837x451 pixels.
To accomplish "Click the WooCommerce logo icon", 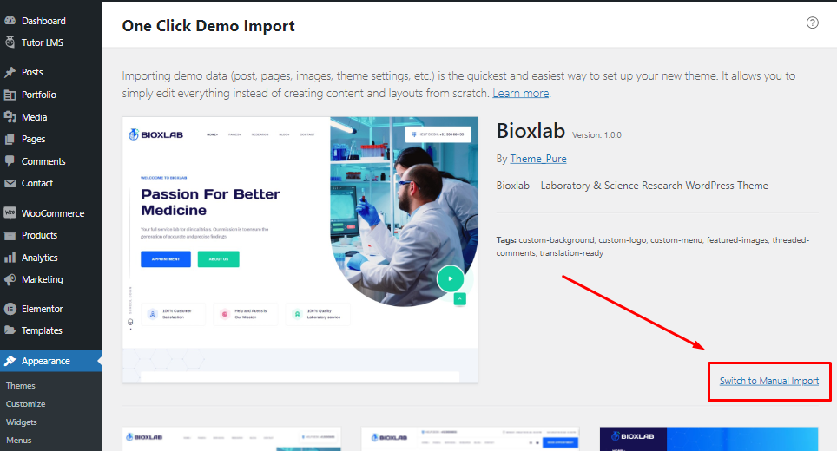I will click(x=10, y=212).
